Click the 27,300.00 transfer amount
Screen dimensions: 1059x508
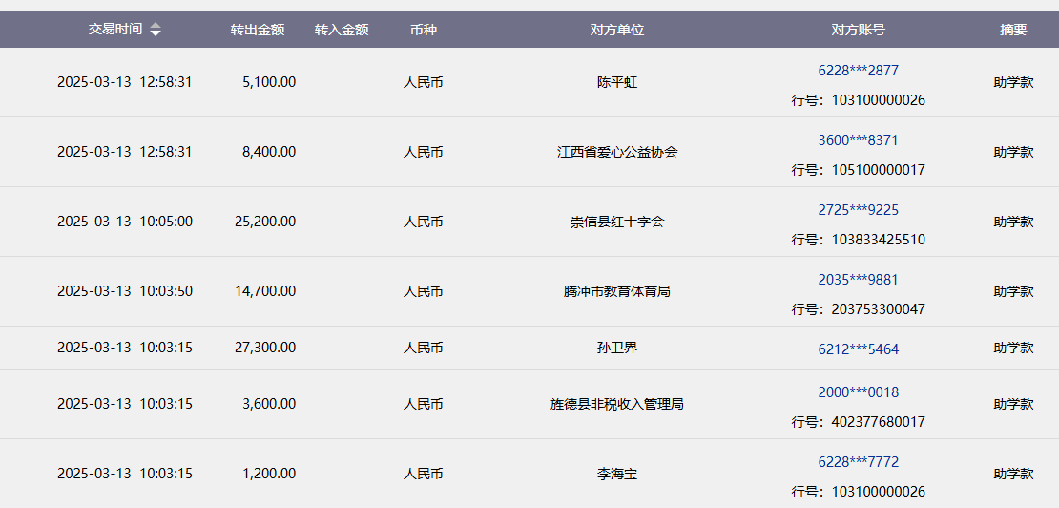click(x=265, y=348)
